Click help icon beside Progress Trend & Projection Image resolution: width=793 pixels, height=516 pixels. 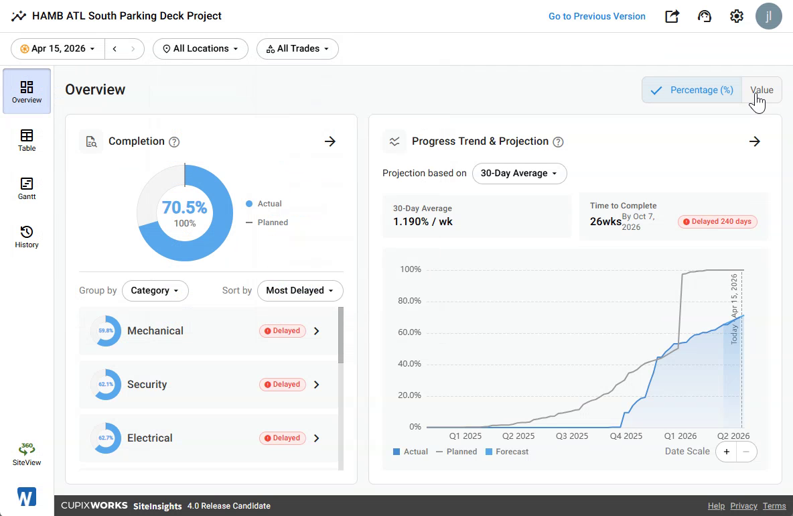[558, 141]
